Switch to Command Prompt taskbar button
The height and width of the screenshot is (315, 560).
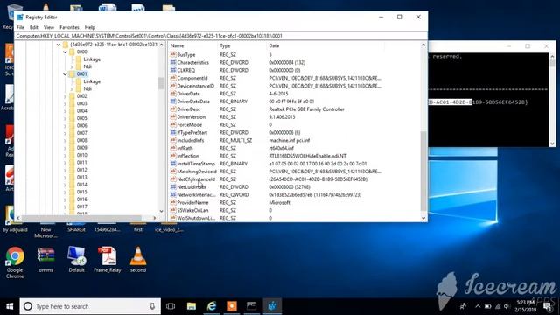tap(251, 306)
